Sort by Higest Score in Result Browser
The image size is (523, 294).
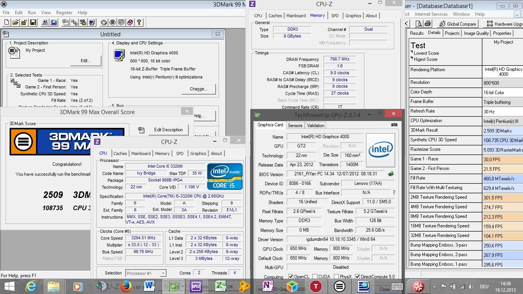425,59
